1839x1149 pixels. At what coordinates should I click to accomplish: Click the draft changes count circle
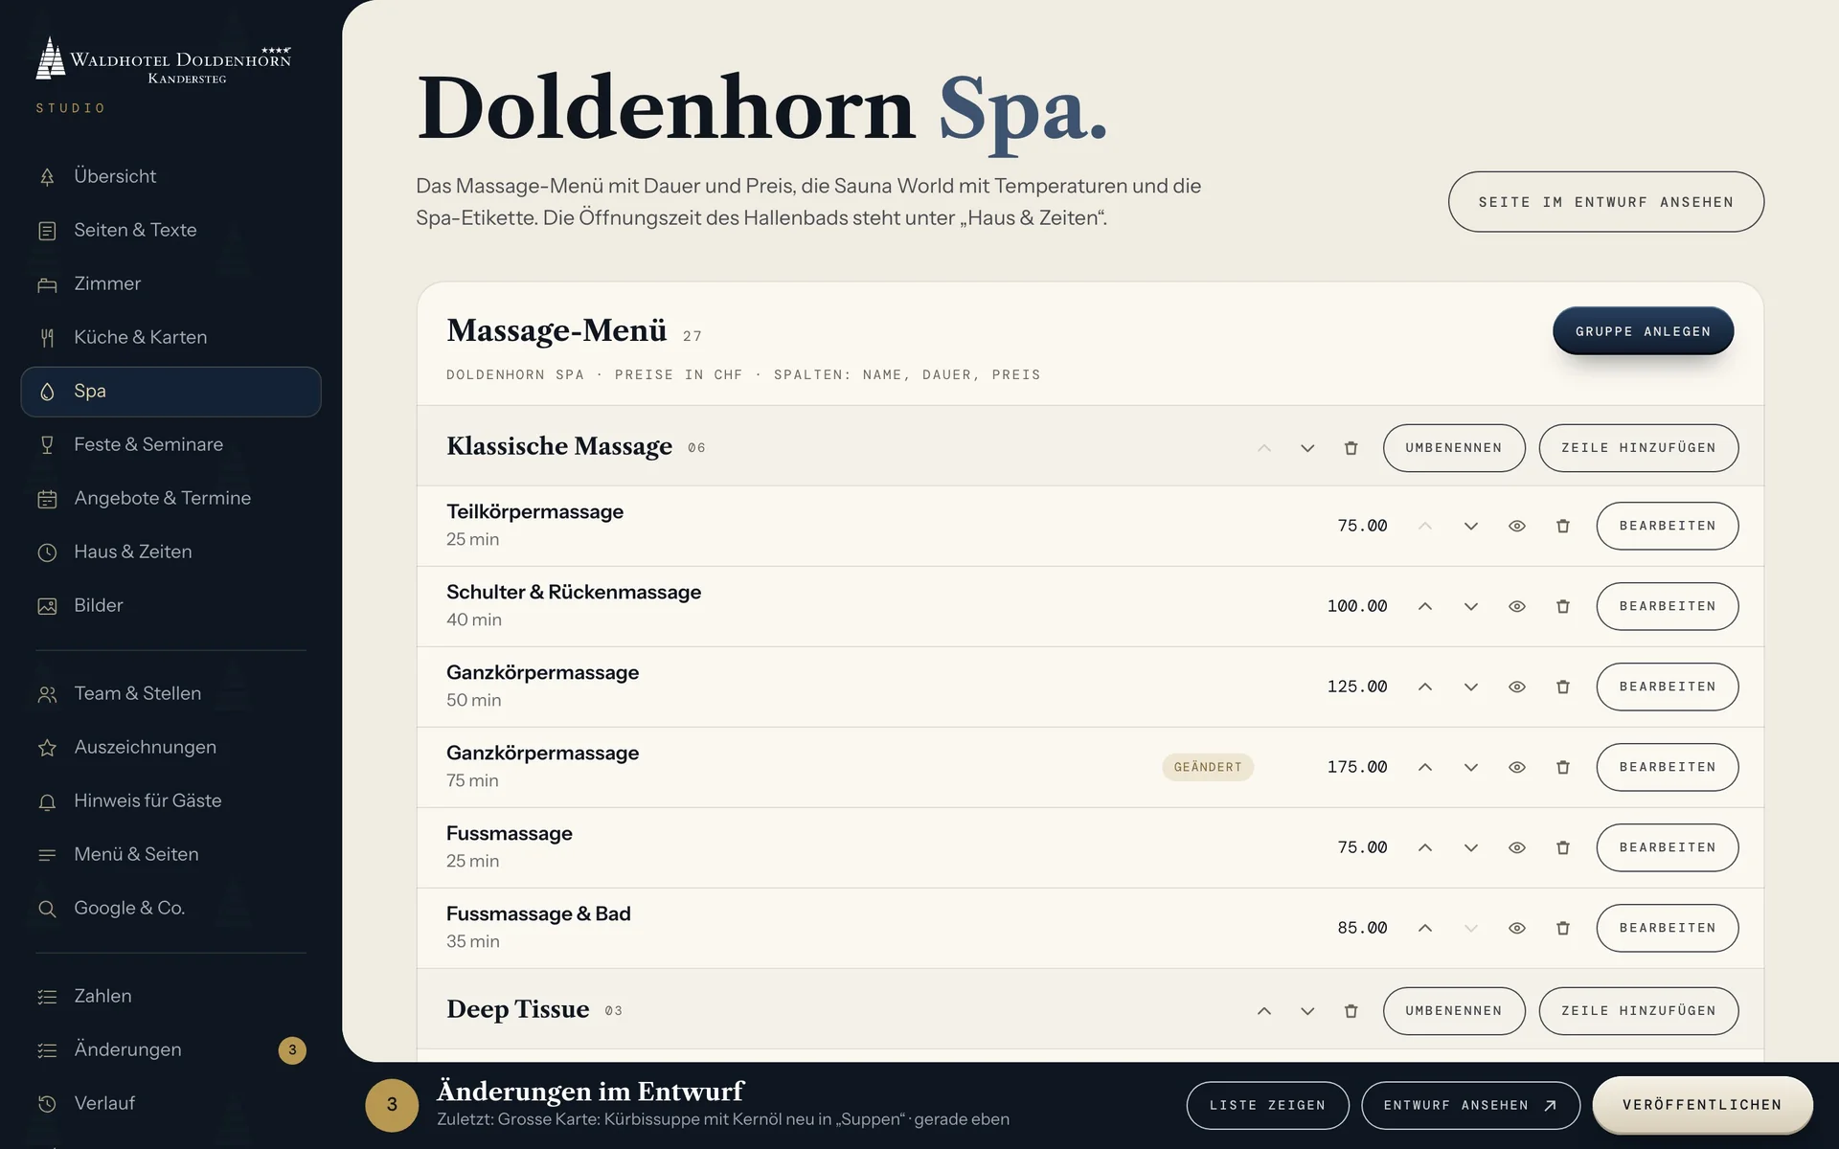(x=392, y=1105)
